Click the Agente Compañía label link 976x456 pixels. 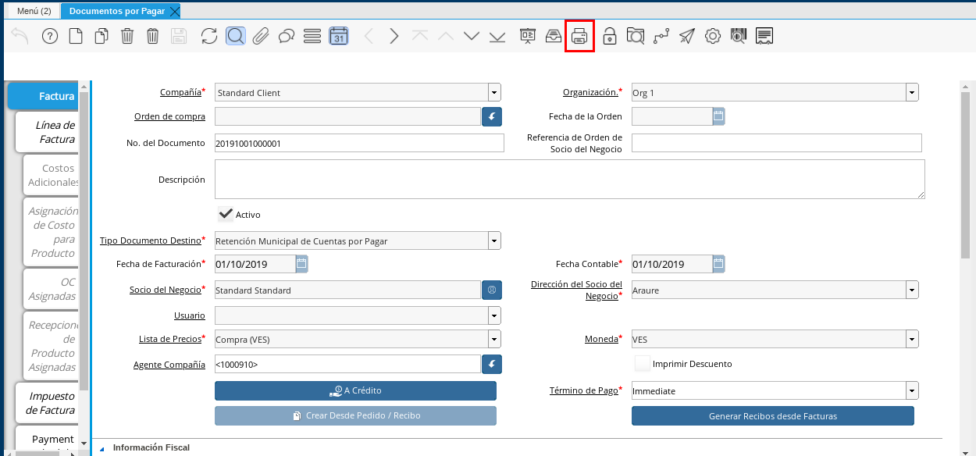[169, 365]
